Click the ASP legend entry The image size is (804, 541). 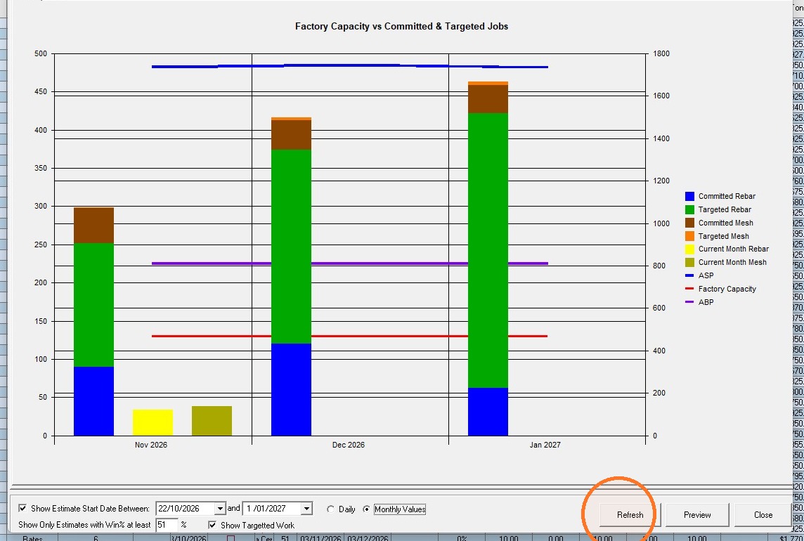click(699, 275)
